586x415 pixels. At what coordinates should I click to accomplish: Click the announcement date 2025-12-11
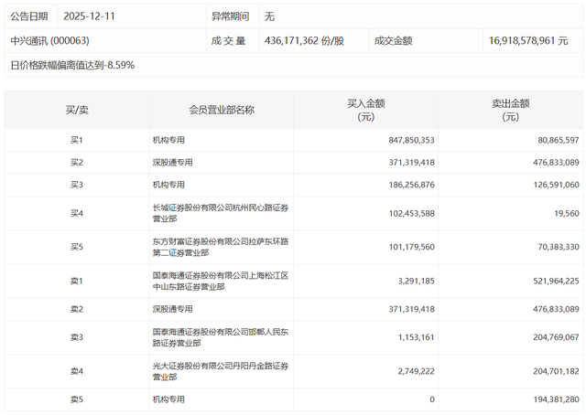(90, 16)
